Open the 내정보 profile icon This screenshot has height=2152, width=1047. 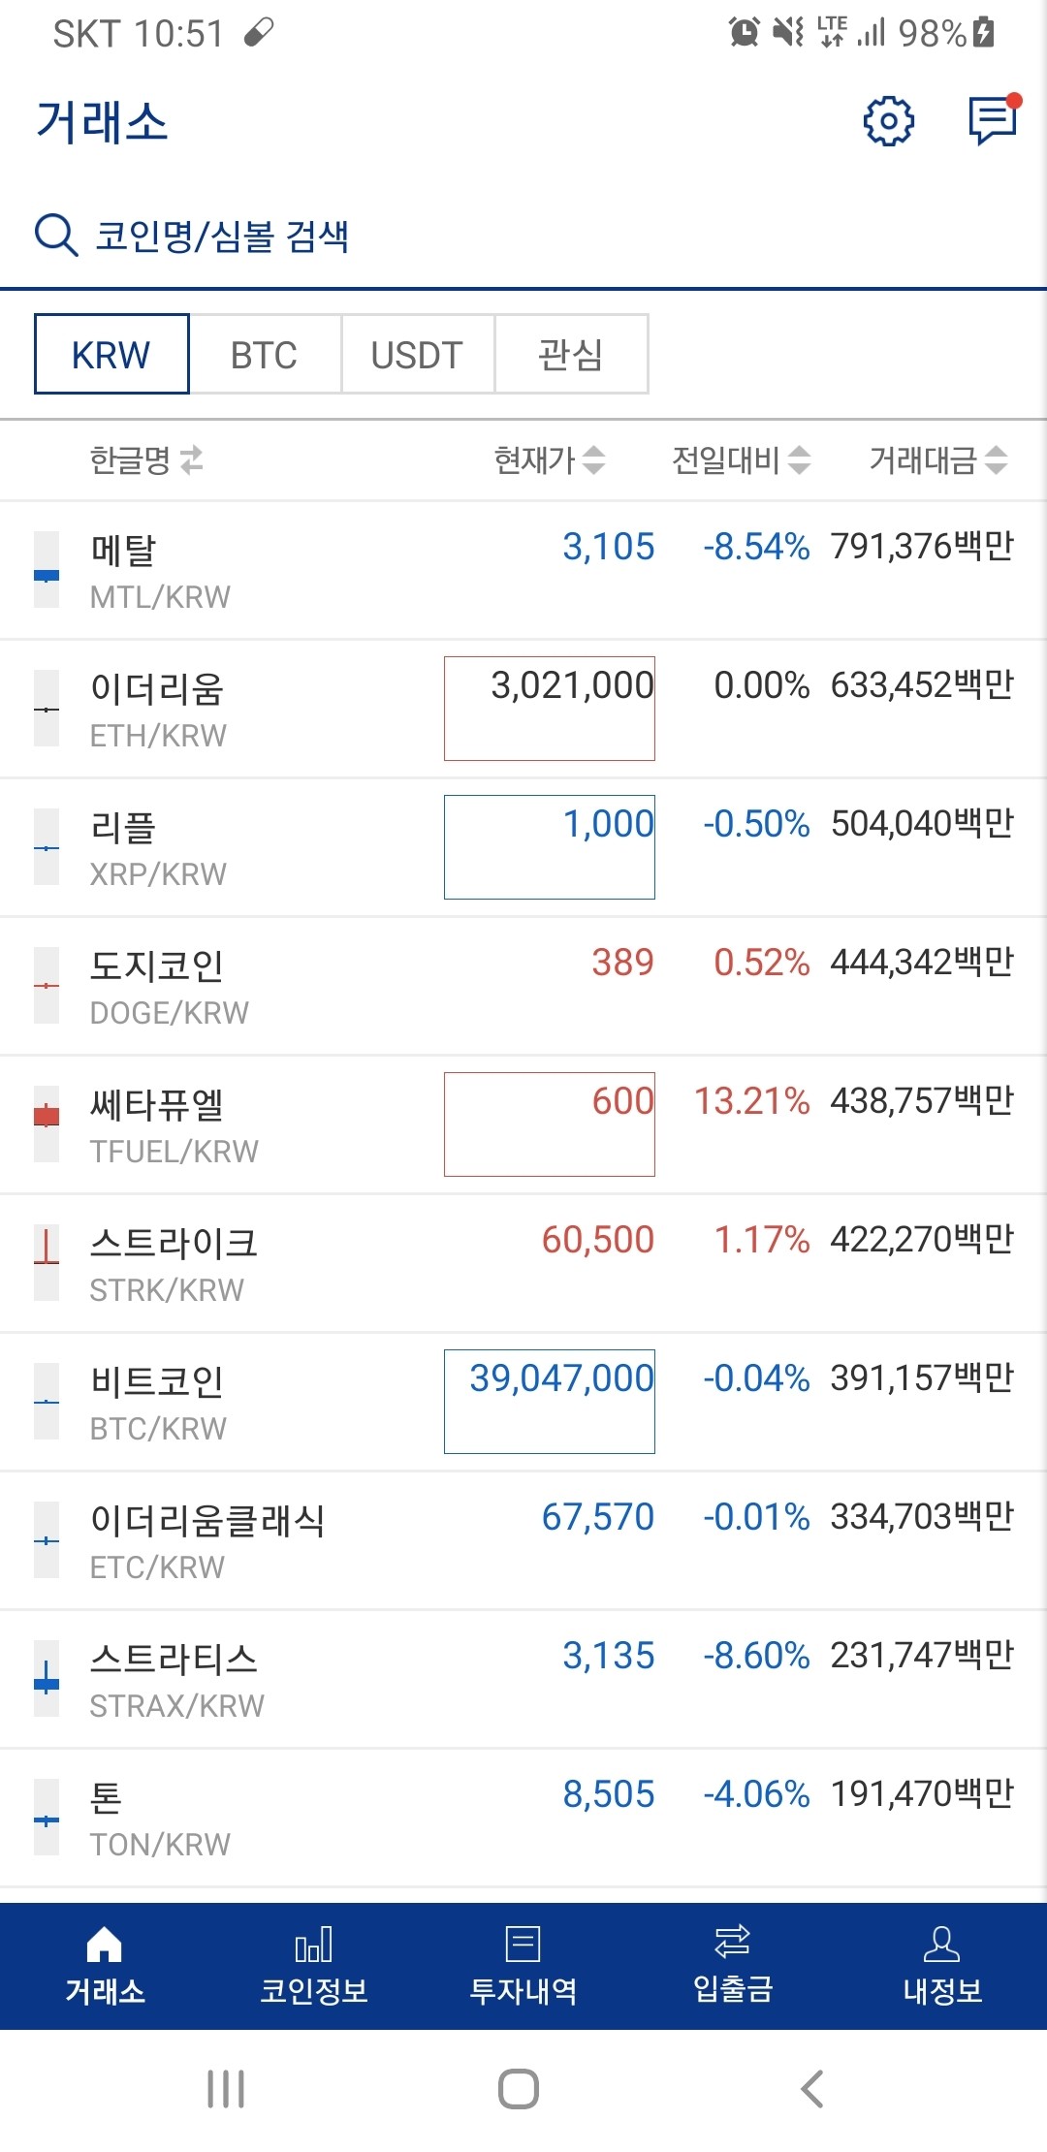pos(942,1968)
